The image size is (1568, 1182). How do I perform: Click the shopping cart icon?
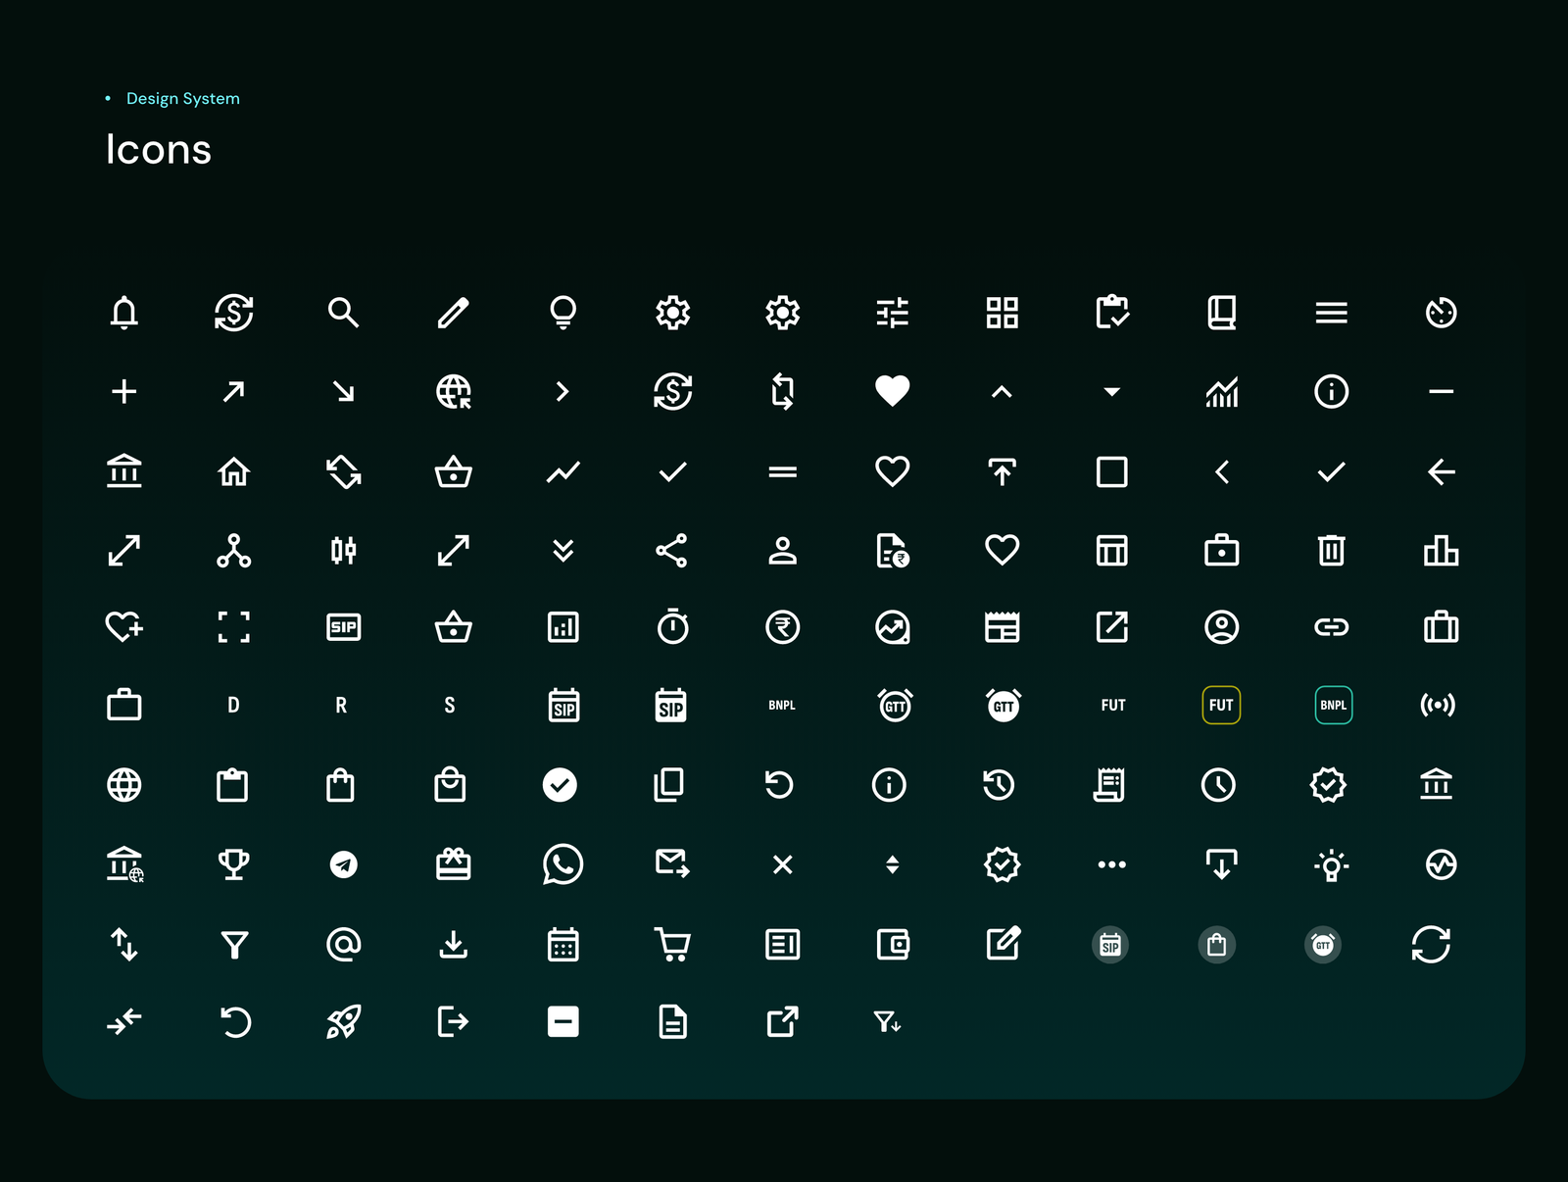(671, 944)
